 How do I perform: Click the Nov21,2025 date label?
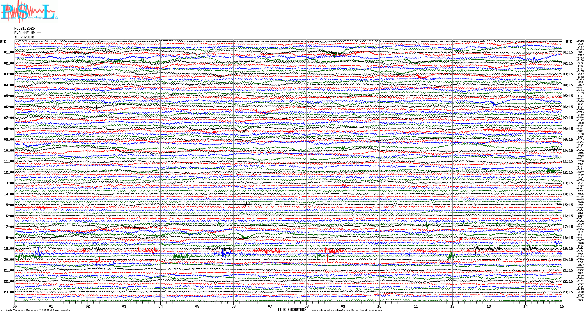[24, 28]
